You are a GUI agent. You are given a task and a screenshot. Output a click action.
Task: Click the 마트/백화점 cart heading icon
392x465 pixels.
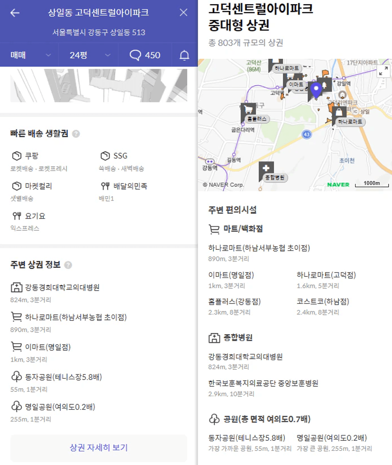(214, 229)
